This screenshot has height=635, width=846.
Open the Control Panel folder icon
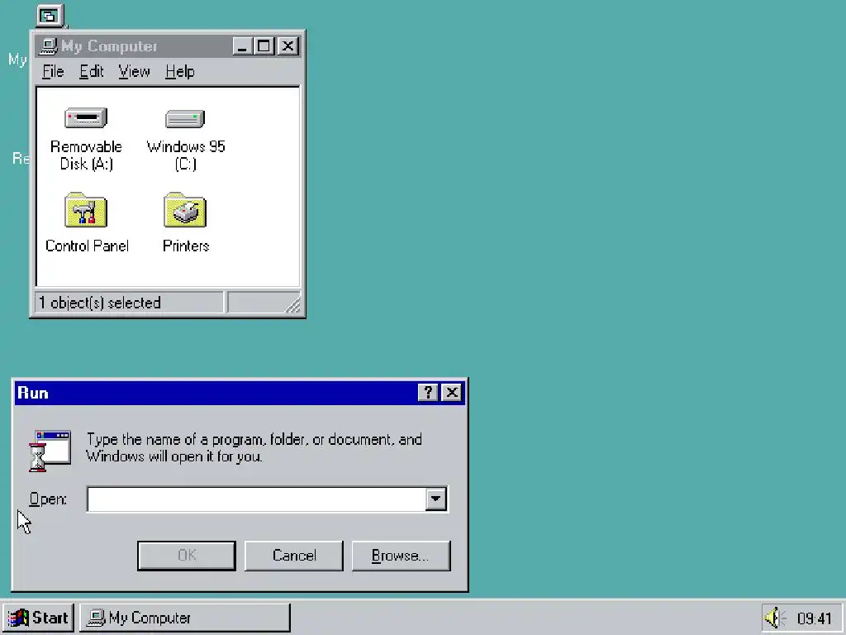(86, 210)
